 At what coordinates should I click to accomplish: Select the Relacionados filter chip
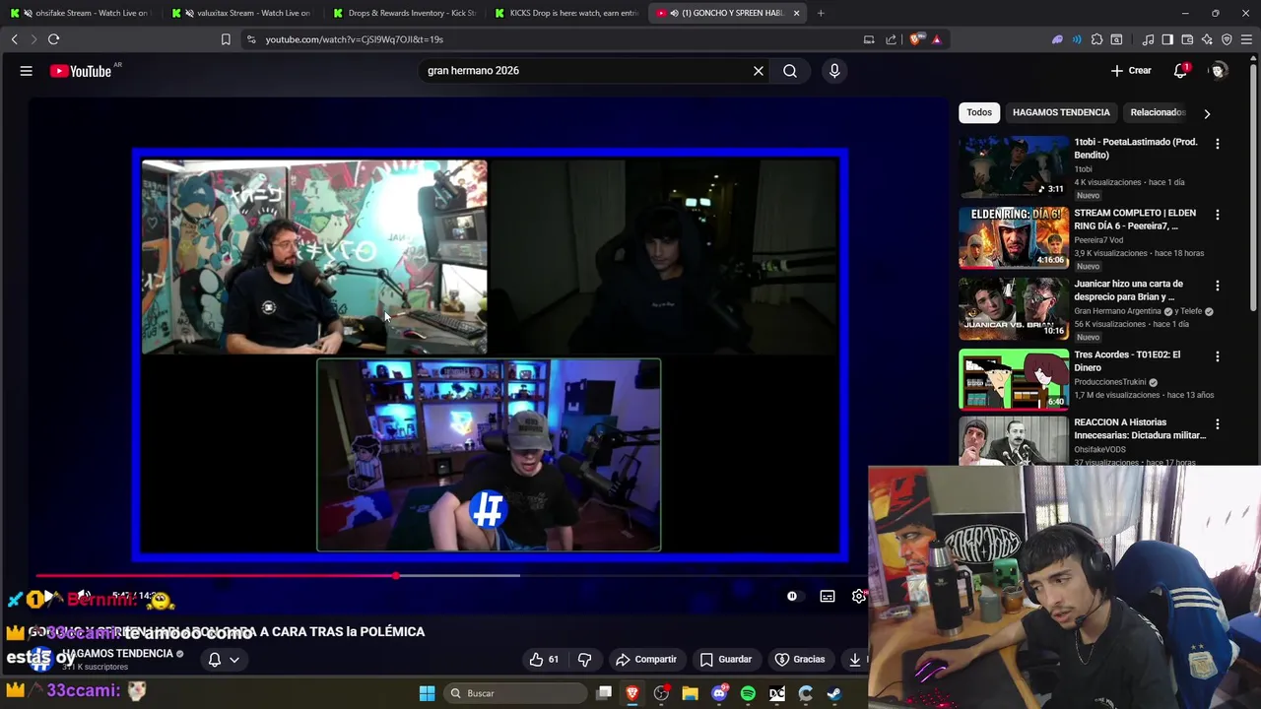pos(1158,112)
